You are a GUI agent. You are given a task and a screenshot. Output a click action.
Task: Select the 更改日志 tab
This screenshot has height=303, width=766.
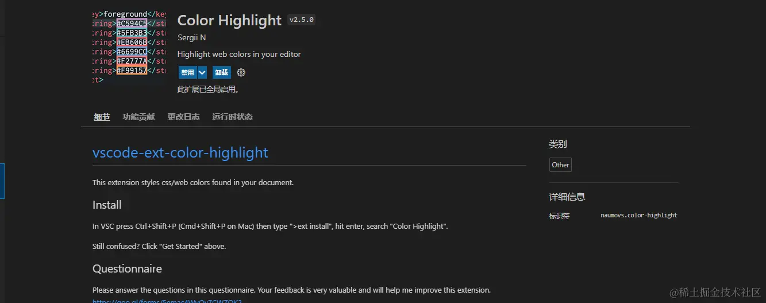pos(183,117)
